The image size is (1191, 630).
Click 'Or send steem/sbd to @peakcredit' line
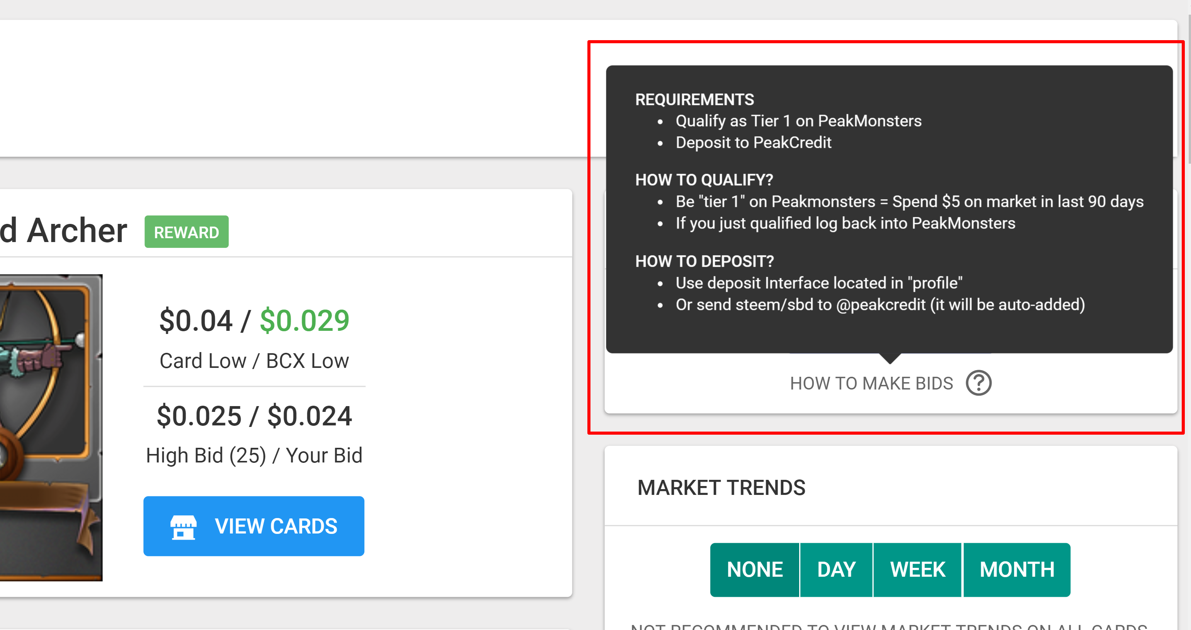point(880,305)
